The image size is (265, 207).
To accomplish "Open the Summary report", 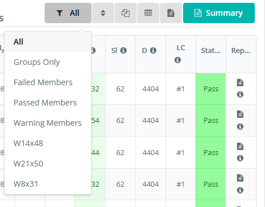I will tap(219, 13).
